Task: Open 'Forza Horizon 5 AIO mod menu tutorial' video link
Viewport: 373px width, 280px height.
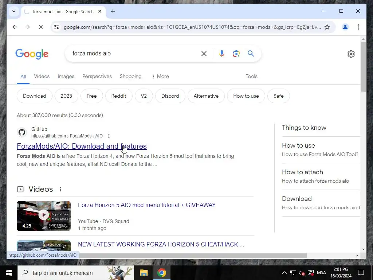Action: coord(147,205)
